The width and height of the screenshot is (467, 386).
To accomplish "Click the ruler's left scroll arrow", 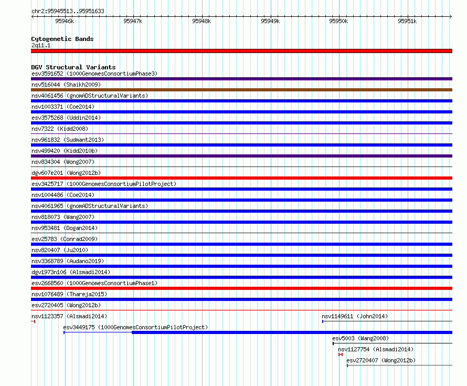I will (x=33, y=17).
